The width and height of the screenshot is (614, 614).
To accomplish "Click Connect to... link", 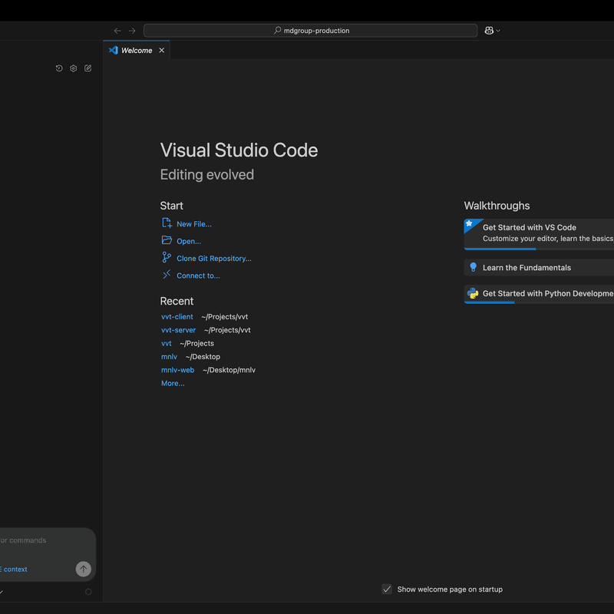I will click(198, 276).
